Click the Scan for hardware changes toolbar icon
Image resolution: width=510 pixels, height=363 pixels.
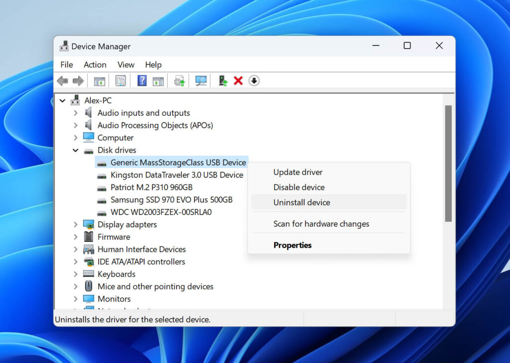[x=200, y=81]
